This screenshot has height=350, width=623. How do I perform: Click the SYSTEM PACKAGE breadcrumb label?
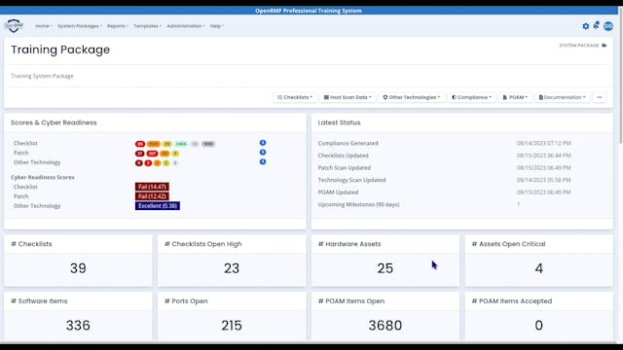pos(579,46)
